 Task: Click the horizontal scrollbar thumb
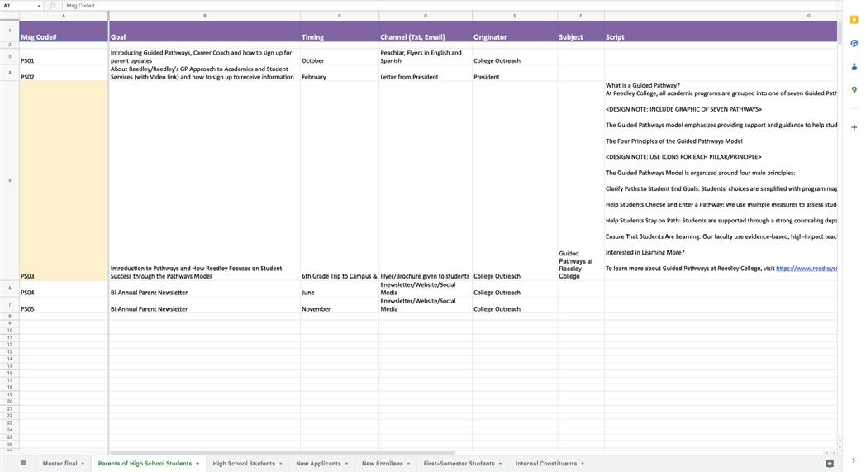click(x=282, y=453)
